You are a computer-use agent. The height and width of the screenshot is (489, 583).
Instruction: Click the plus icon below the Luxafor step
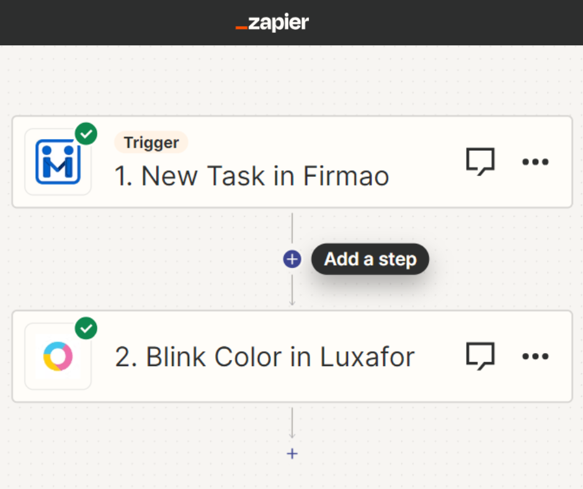coord(291,454)
